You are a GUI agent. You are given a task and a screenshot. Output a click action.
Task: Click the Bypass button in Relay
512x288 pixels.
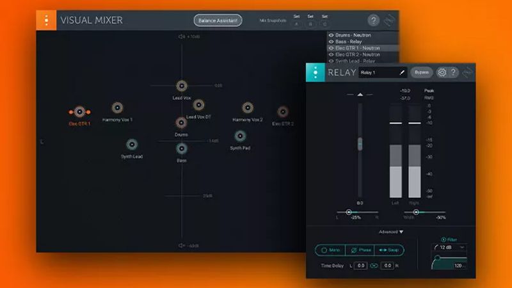coord(422,72)
